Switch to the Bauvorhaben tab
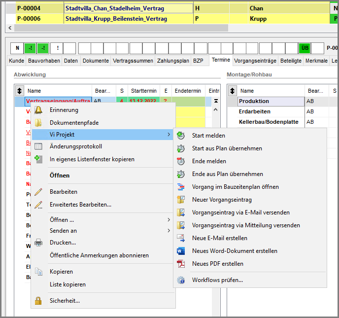 (x=44, y=61)
